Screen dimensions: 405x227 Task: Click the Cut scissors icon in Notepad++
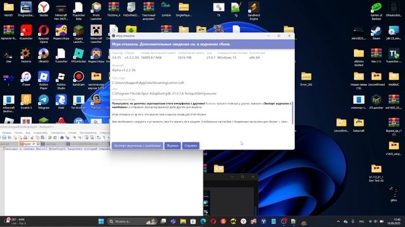coord(32,137)
